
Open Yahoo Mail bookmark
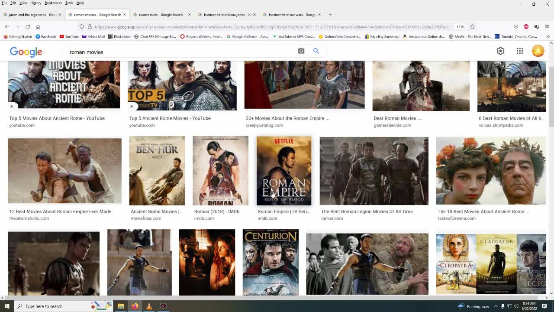[x=93, y=36]
